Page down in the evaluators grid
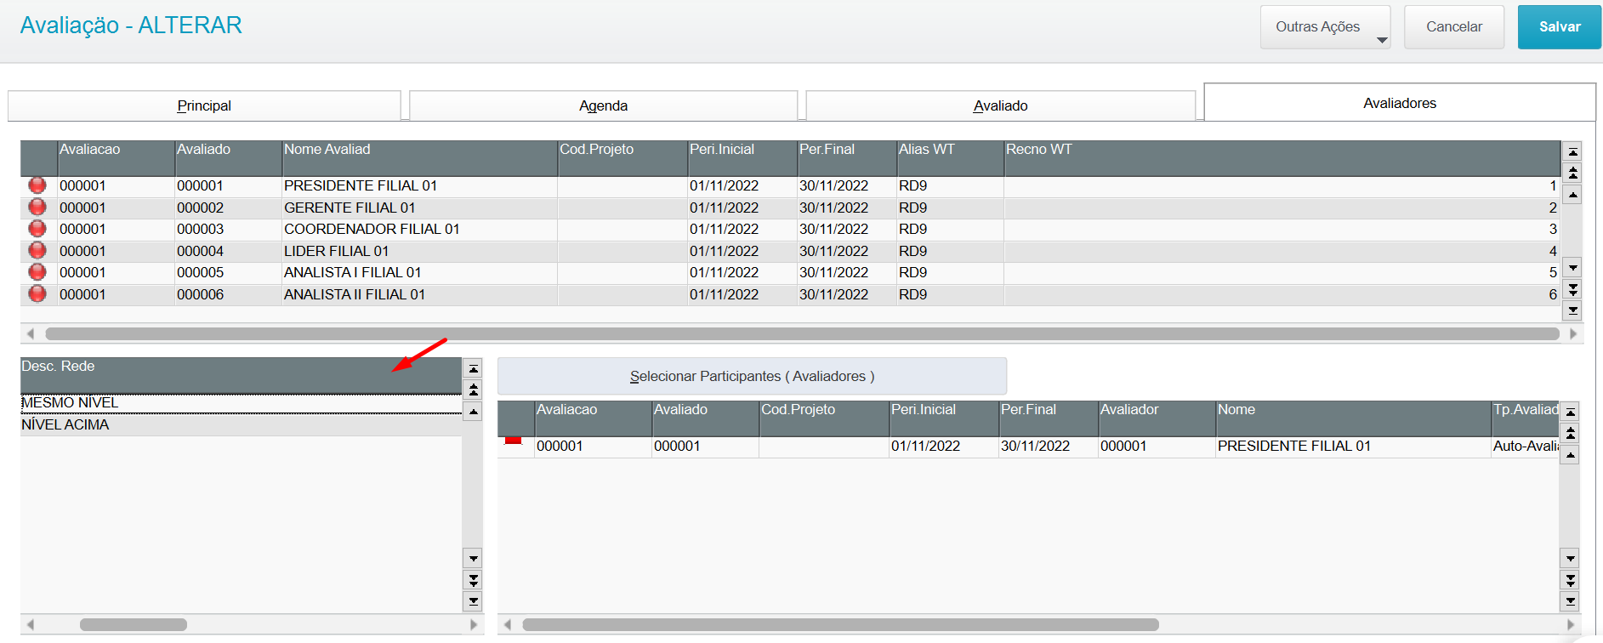 pos(1571,580)
